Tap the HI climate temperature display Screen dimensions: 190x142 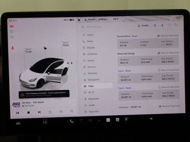(x=45, y=122)
